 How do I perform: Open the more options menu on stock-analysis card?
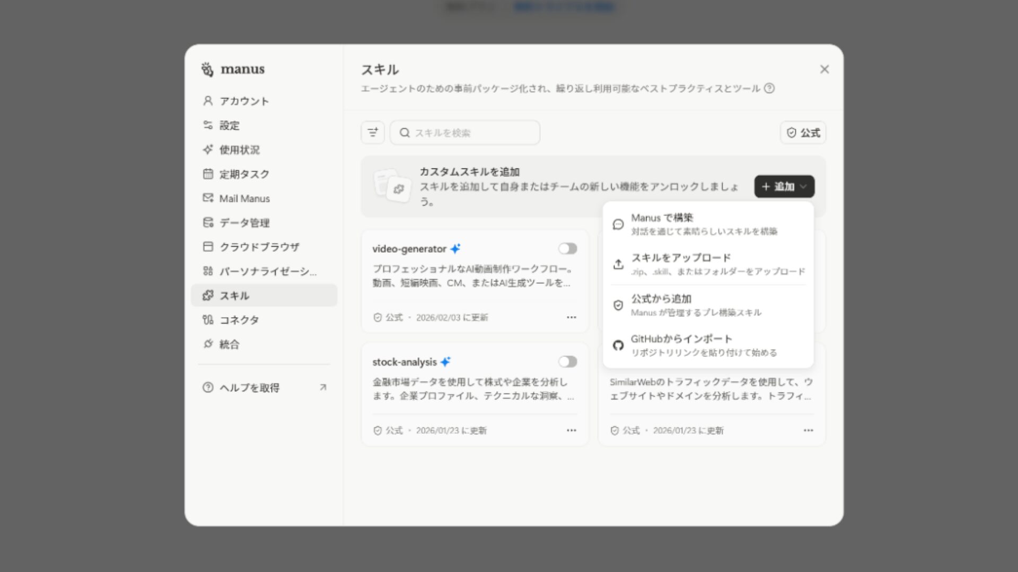click(571, 430)
